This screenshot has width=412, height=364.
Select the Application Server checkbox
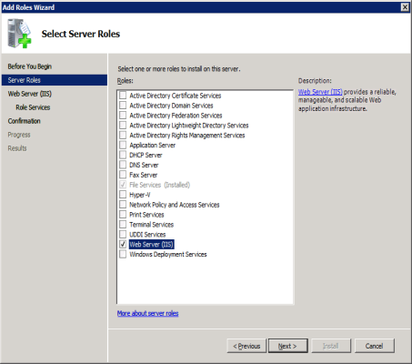[x=123, y=145]
